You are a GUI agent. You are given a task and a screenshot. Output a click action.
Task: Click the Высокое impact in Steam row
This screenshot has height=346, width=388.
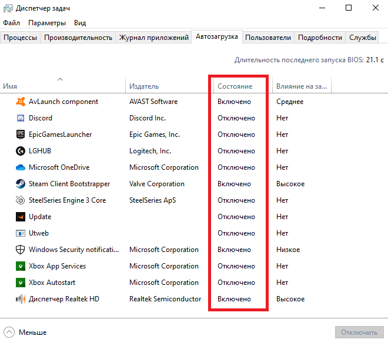pos(290,184)
